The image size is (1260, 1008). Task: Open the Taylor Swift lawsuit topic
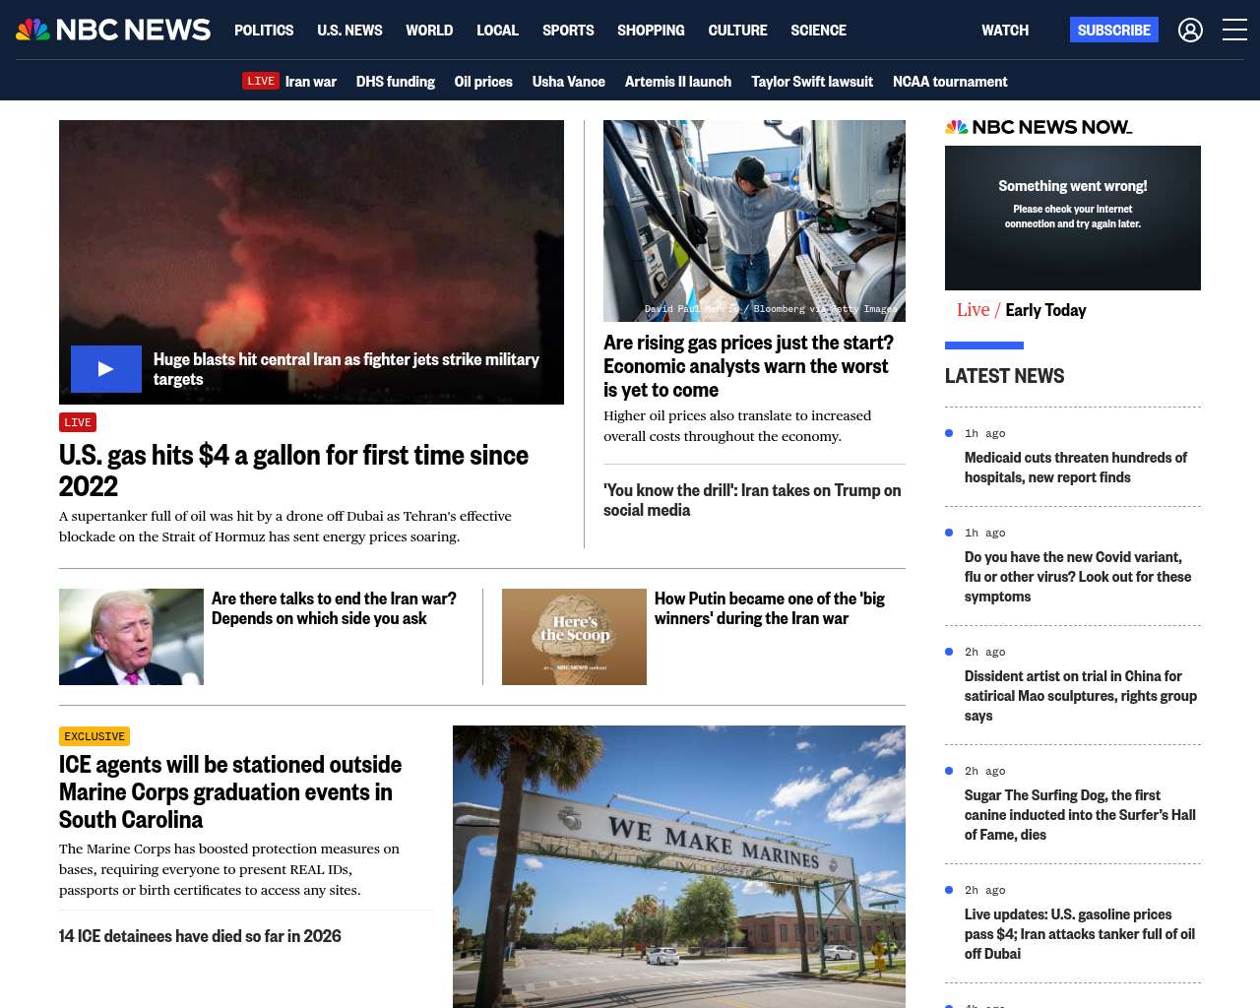[812, 82]
